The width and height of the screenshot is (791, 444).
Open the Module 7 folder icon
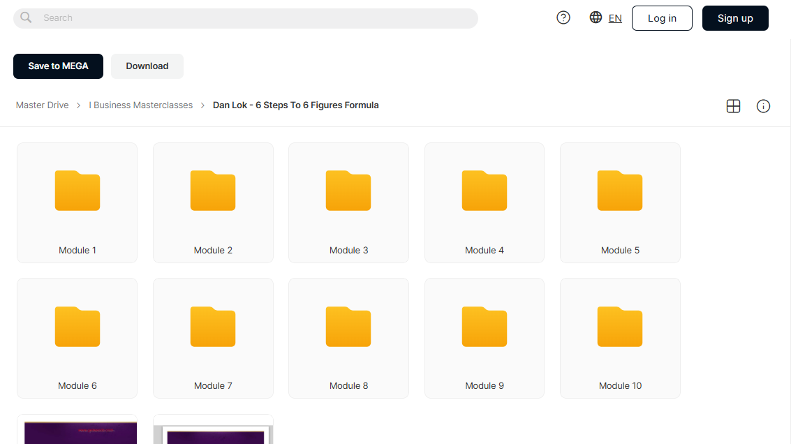coord(213,327)
